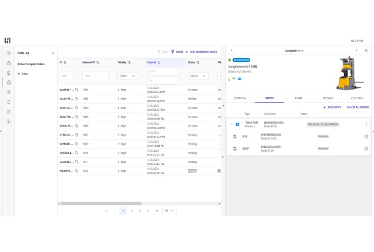Click the vehicle car status icon

[240, 79]
